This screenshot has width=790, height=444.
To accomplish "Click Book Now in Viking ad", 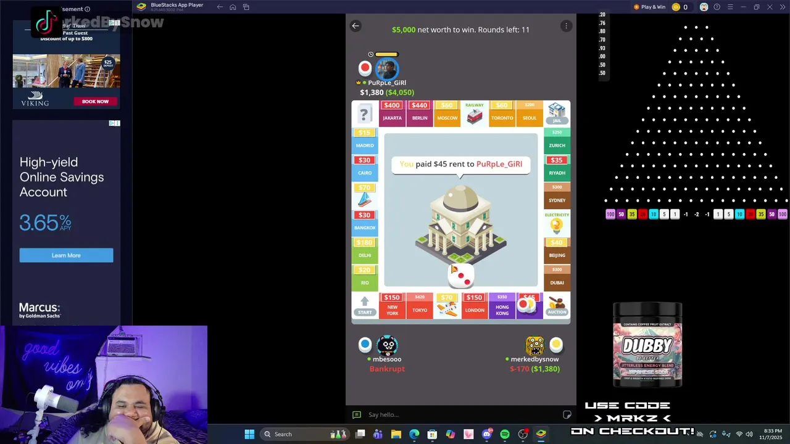I will [95, 101].
